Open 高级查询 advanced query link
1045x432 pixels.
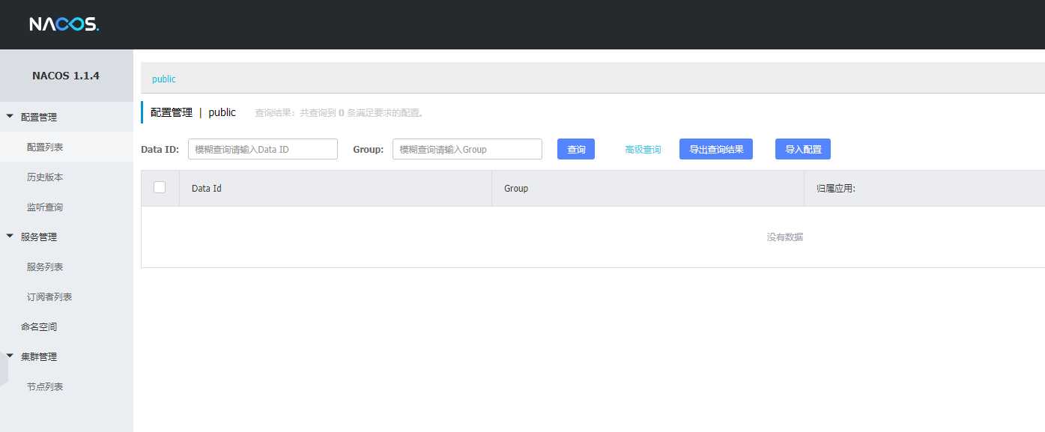click(x=643, y=150)
